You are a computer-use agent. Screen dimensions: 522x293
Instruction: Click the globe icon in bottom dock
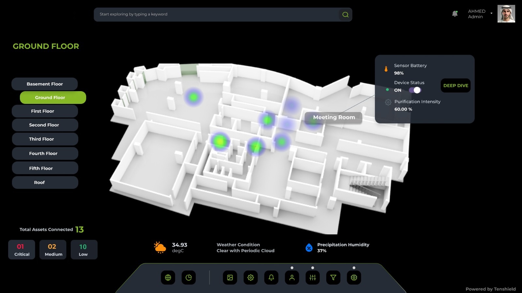coord(168,278)
